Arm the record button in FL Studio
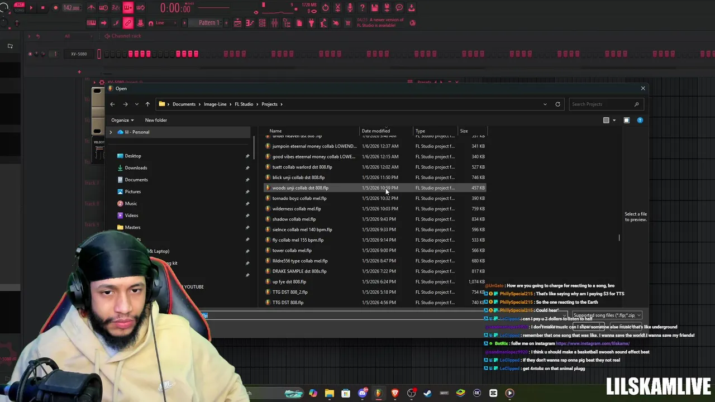 (x=55, y=8)
